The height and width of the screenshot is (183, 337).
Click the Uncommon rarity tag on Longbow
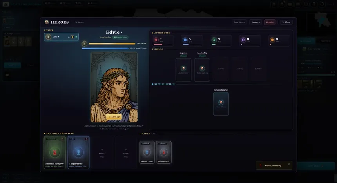click(x=51, y=139)
